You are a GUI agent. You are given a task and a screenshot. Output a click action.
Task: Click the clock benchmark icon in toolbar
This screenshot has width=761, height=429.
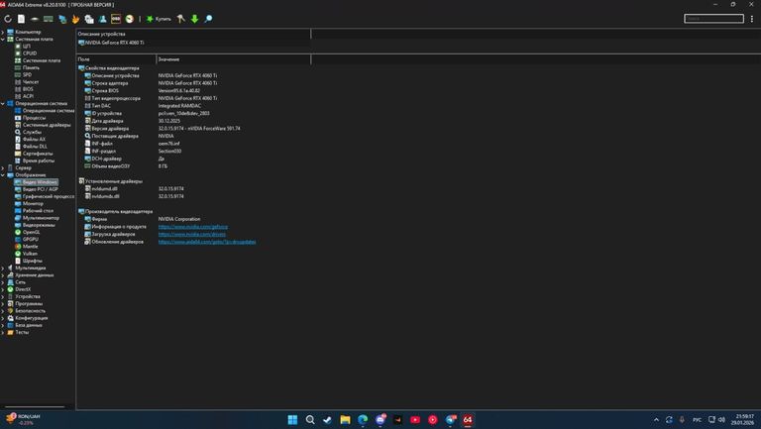coord(129,19)
